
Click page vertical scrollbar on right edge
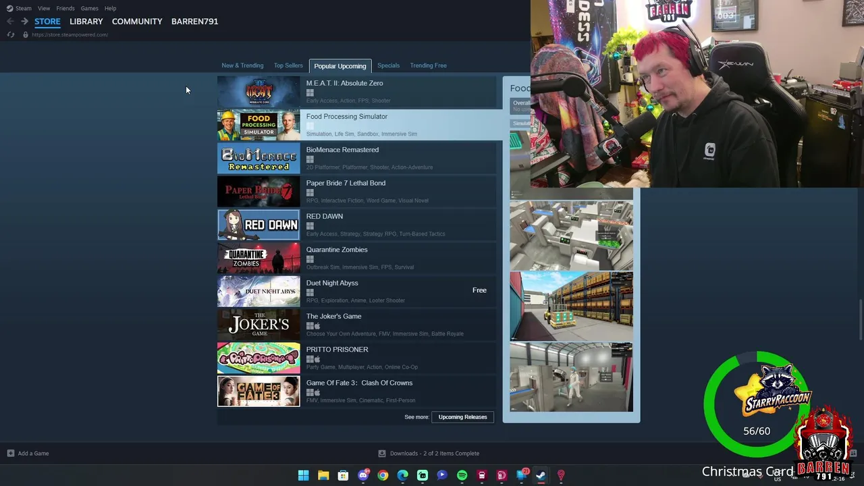[x=861, y=319]
